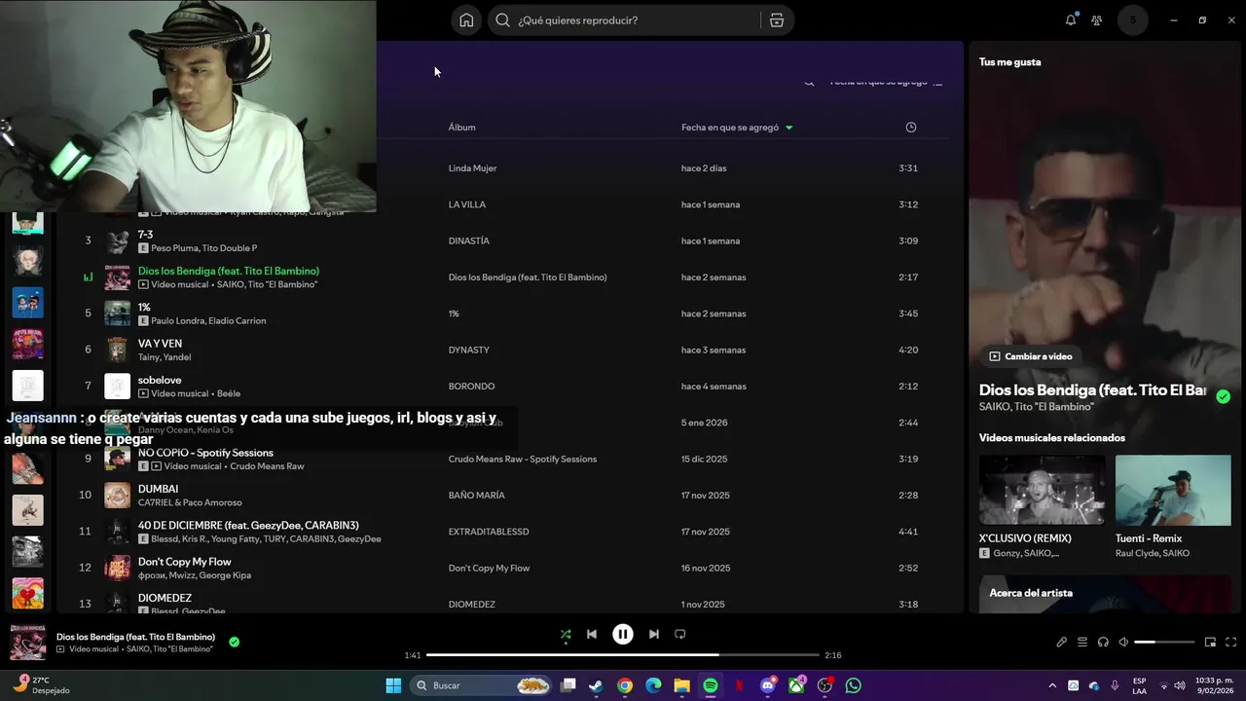Search within playlist magnifier icon
1246x701 pixels.
pos(809,83)
